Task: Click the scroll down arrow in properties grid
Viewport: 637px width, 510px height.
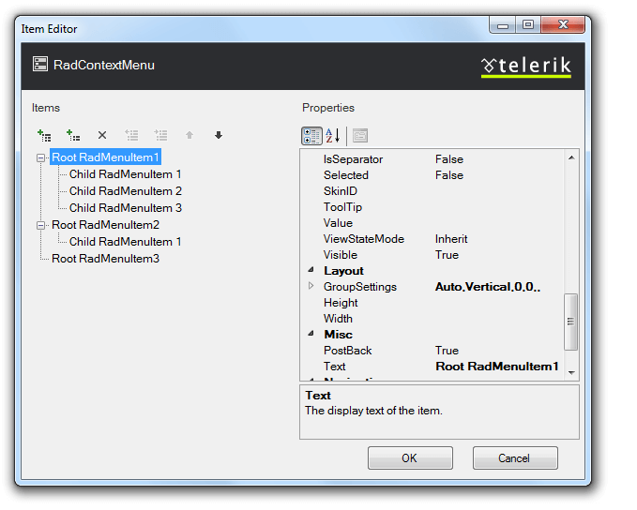Action: 571,372
